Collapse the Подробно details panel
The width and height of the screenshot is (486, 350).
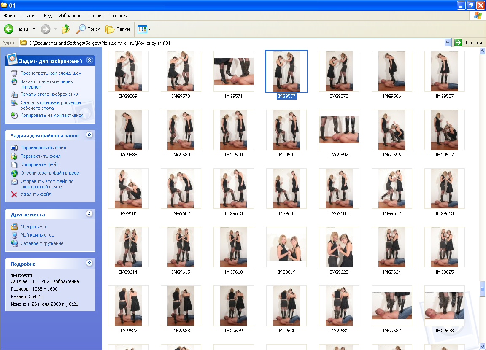point(89,263)
